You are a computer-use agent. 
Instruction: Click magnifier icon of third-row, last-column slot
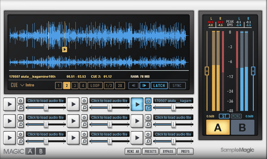(148, 141)
